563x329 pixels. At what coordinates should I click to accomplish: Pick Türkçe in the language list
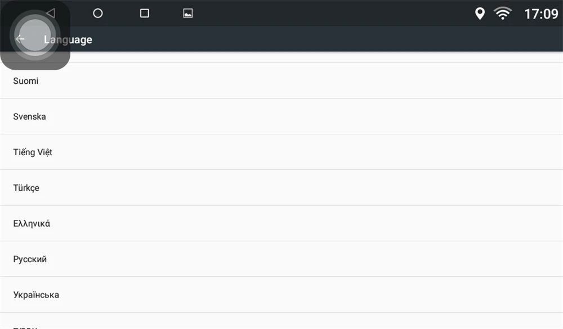point(281,188)
